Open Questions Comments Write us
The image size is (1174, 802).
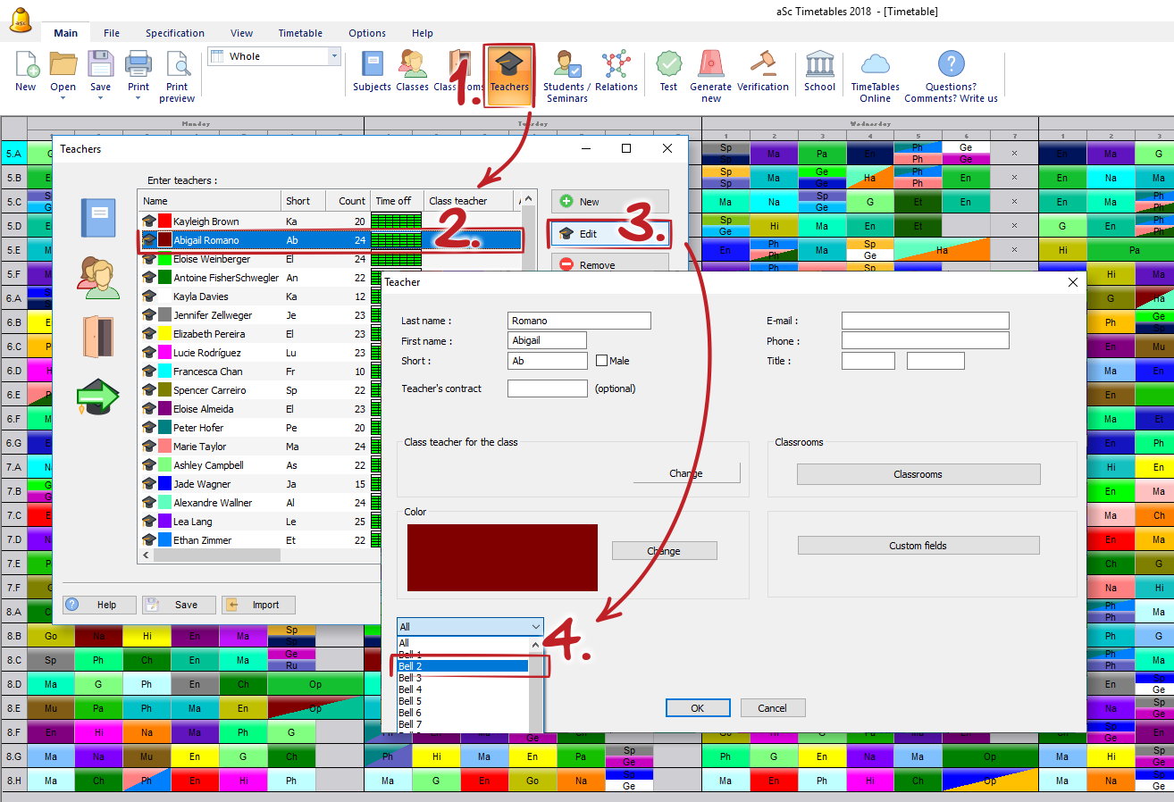[951, 76]
